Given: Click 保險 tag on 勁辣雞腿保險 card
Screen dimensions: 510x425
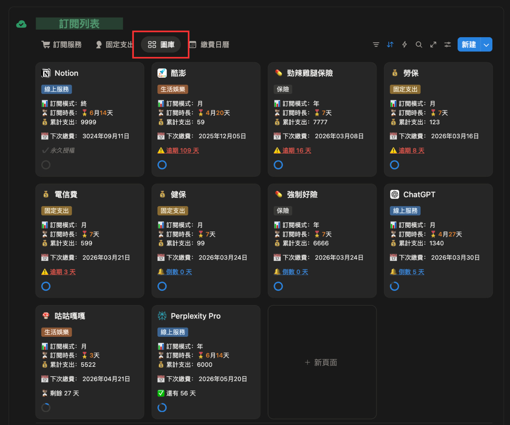Looking at the screenshot, I should click(x=283, y=89).
